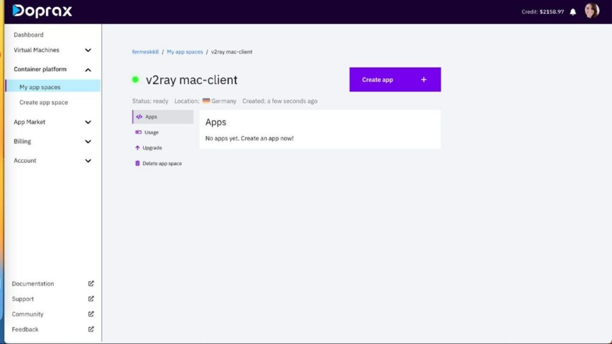Screen dimensions: 612x344
Task: Open App Market menu label
Action: 29,122
